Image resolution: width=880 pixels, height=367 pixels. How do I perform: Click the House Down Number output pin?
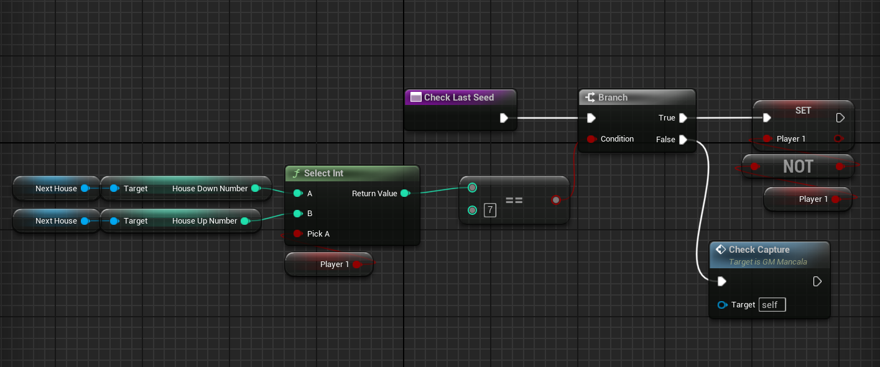(255, 189)
